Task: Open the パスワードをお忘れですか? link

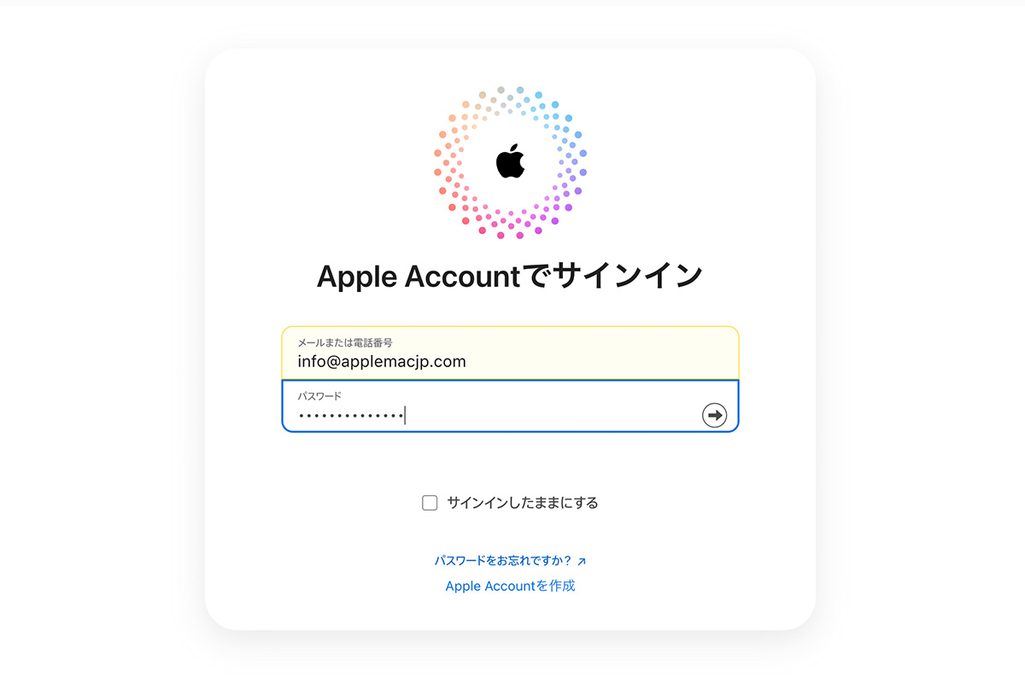Action: (x=502, y=562)
